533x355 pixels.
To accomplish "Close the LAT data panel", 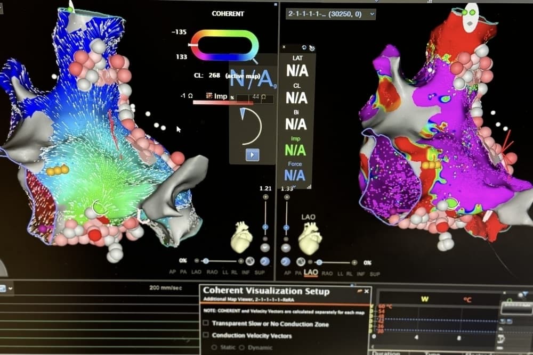I will tap(284, 47).
